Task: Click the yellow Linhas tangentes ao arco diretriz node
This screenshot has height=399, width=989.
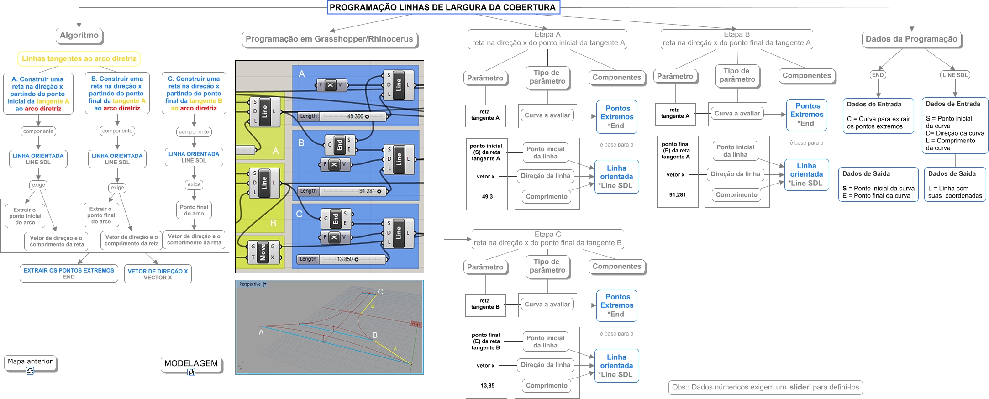Action: (79, 58)
